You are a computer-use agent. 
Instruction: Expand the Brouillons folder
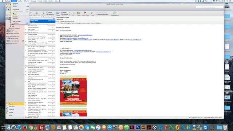pos(7,30)
